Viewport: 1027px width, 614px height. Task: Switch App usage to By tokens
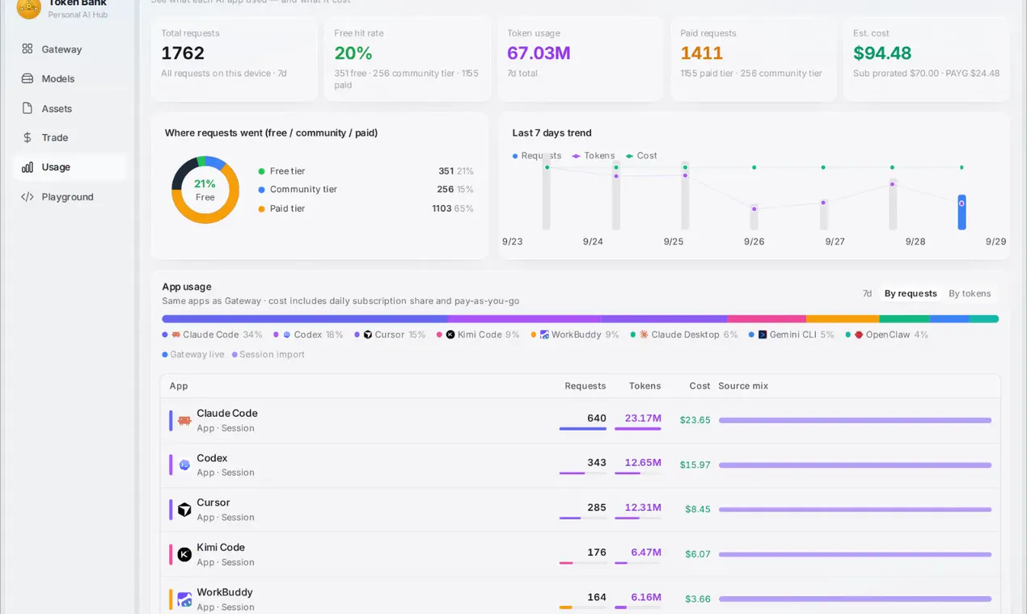coord(970,293)
